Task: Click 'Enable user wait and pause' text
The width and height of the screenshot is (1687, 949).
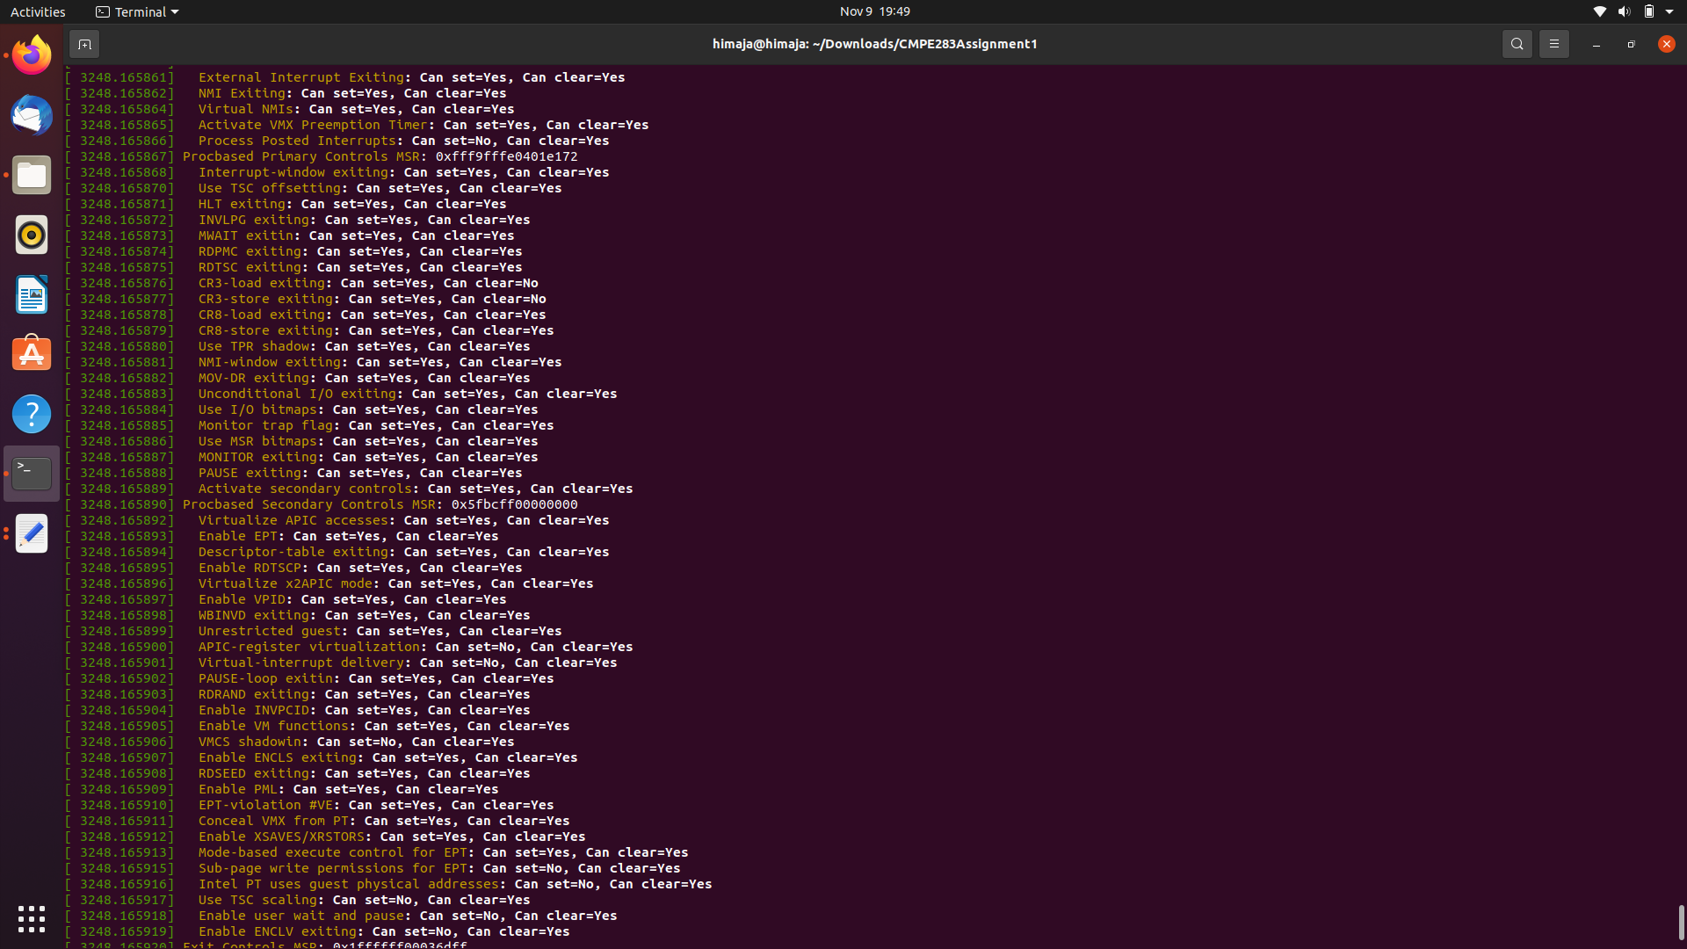Action: click(x=300, y=916)
